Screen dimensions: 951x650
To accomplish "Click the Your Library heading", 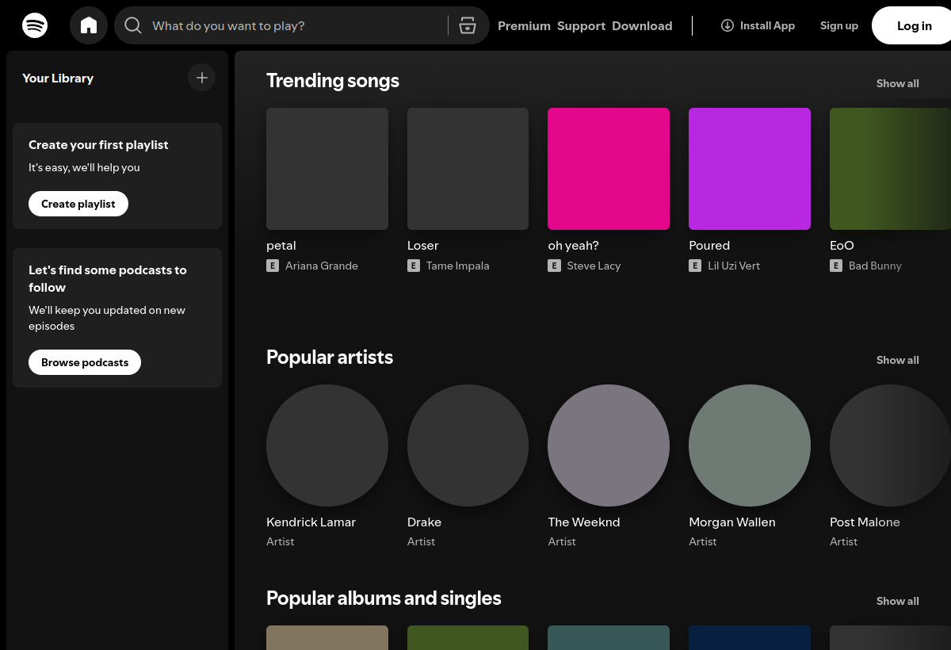I will point(58,78).
